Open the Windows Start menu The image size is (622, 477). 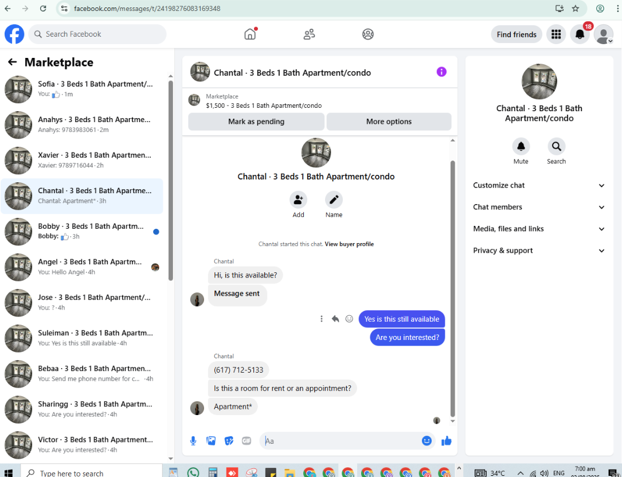pos(9,472)
